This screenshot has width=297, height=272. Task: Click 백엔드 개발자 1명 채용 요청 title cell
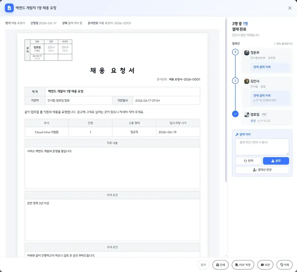click(122, 91)
